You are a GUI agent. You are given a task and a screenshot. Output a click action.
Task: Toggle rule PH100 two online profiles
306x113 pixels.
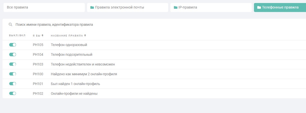tap(13, 74)
